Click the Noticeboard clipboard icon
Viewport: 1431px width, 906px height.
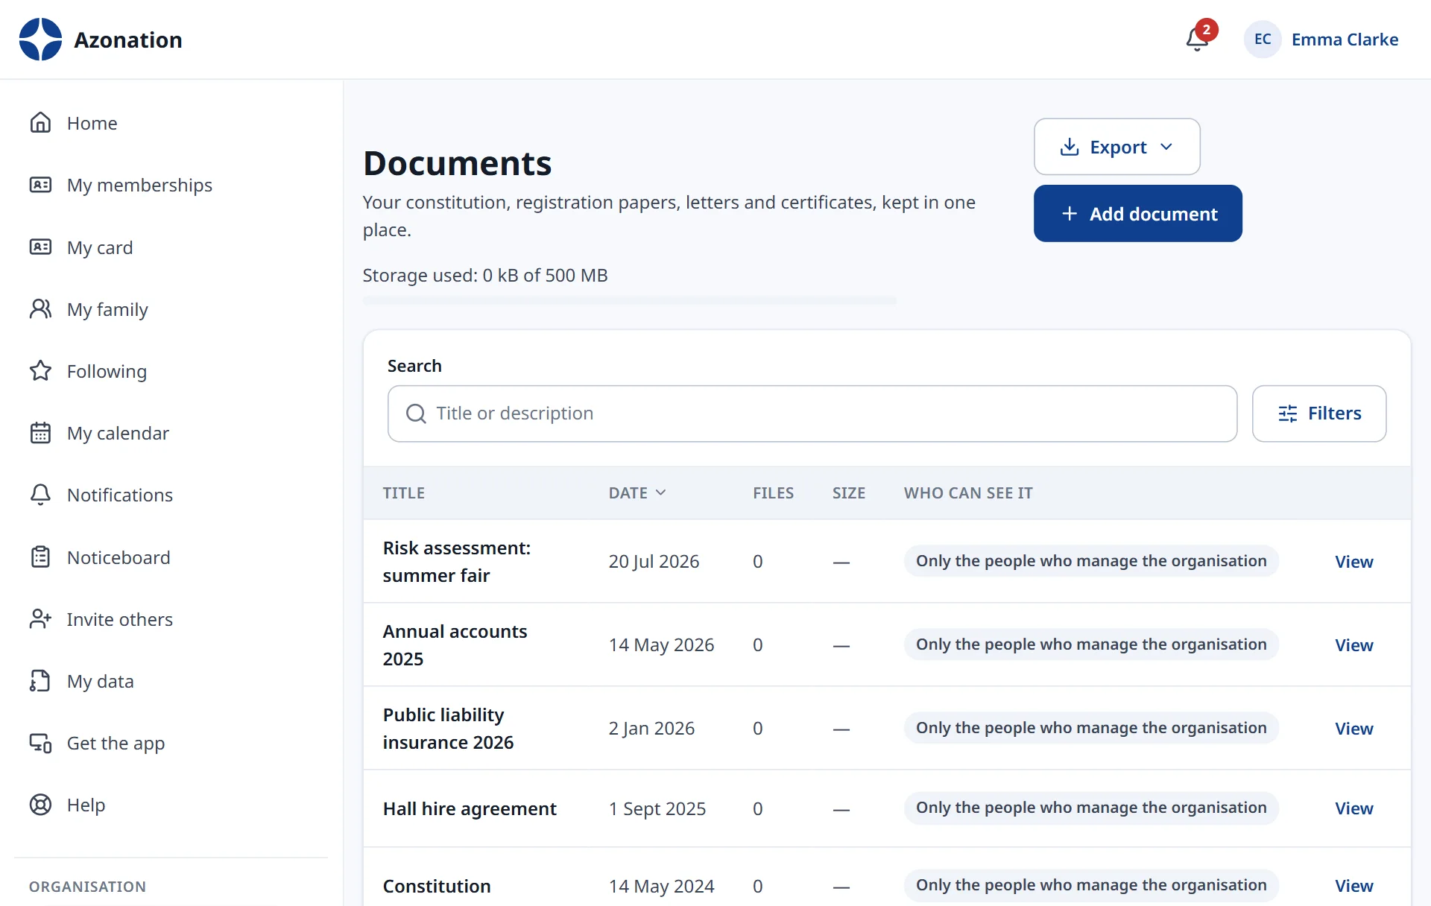[40, 557]
